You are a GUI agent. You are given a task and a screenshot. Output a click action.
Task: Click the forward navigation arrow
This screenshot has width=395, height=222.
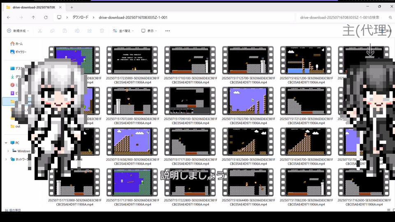click(x=21, y=17)
